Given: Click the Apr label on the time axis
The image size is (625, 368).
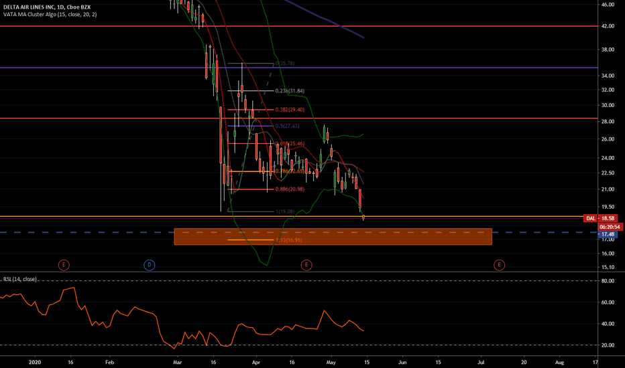Looking at the screenshot, I should (x=256, y=363).
